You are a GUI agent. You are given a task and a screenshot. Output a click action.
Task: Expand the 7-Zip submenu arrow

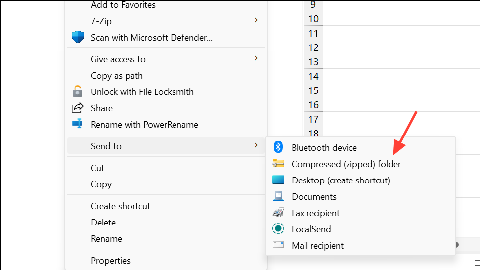coord(256,20)
